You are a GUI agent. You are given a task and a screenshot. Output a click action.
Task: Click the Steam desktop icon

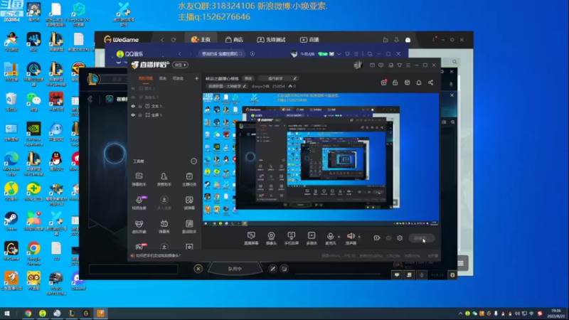(x=11, y=221)
